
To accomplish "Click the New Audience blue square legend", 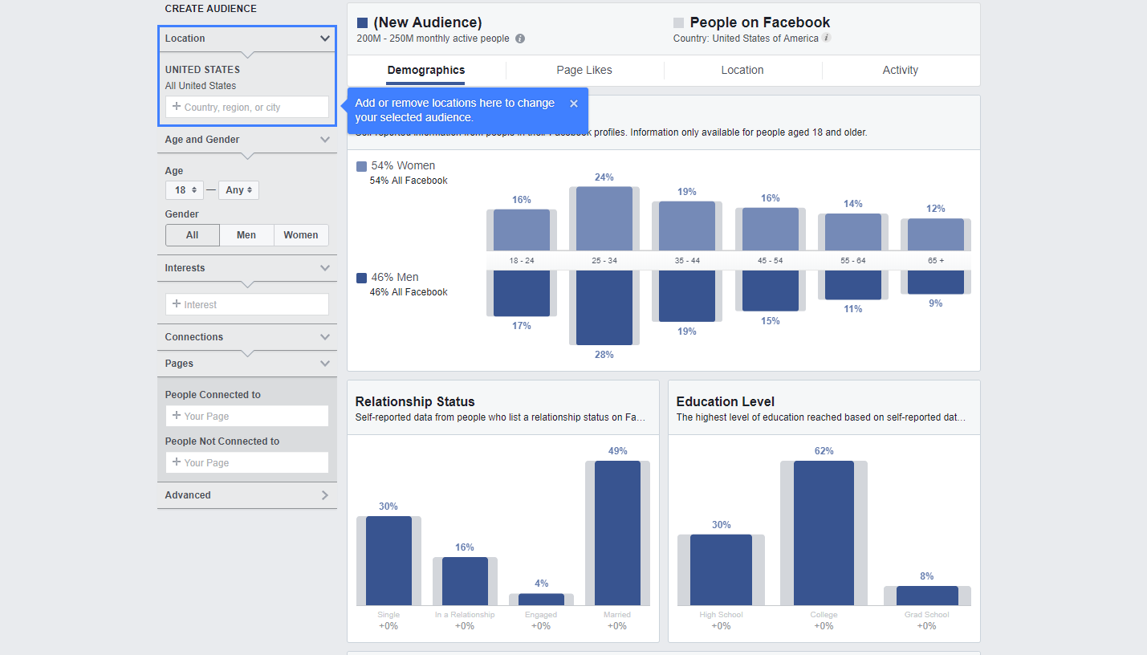I will coord(363,23).
